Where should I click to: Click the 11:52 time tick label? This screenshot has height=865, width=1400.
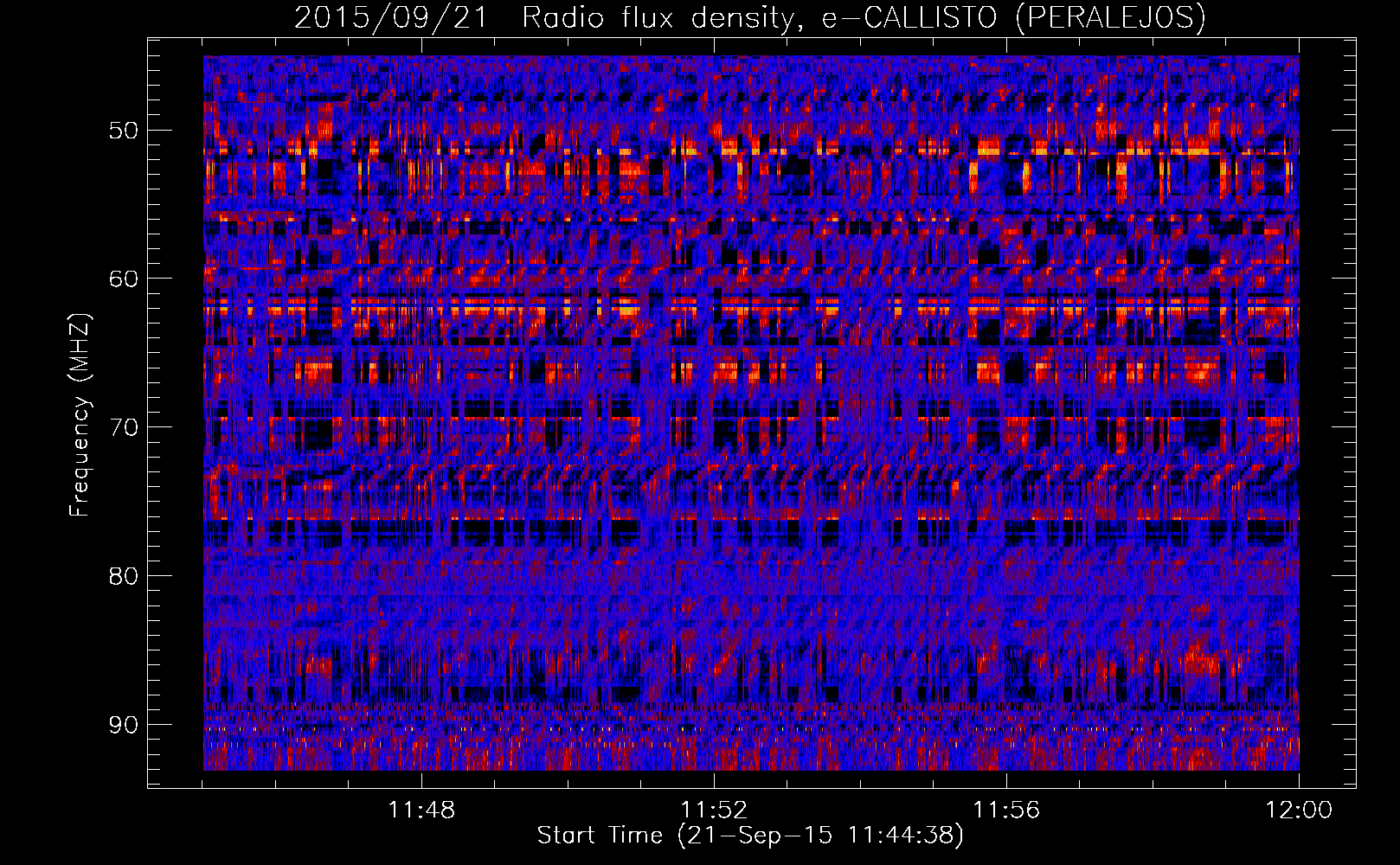click(x=714, y=811)
